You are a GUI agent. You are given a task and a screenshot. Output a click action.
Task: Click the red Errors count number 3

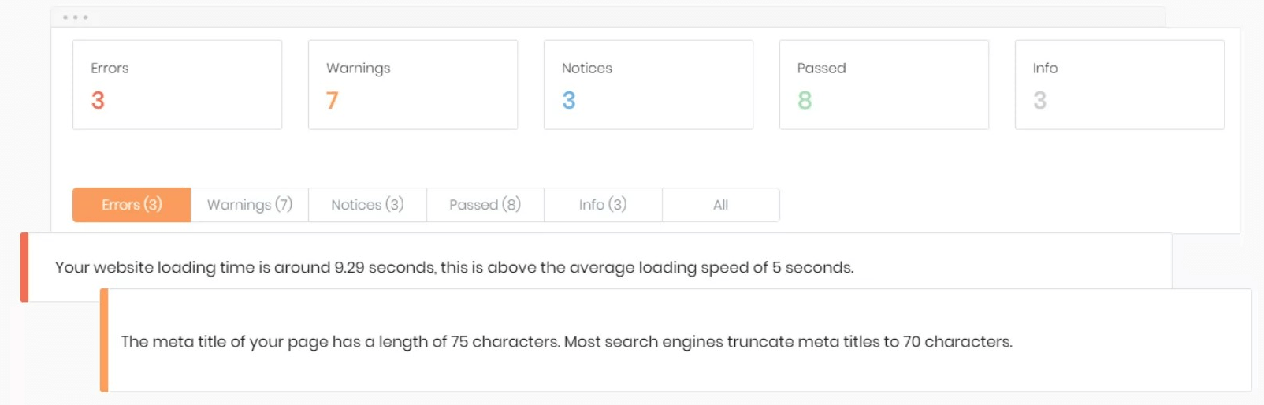(x=98, y=101)
